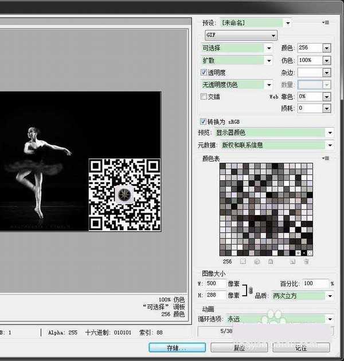Expand the 颜色 colors count dropdown
This screenshot has width=344, height=361.
(326, 48)
